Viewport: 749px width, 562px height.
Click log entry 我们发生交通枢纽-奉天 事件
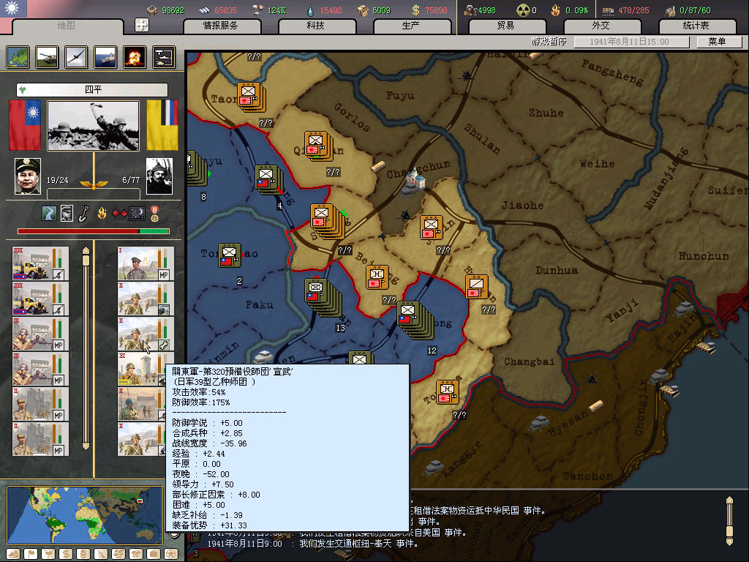359,544
